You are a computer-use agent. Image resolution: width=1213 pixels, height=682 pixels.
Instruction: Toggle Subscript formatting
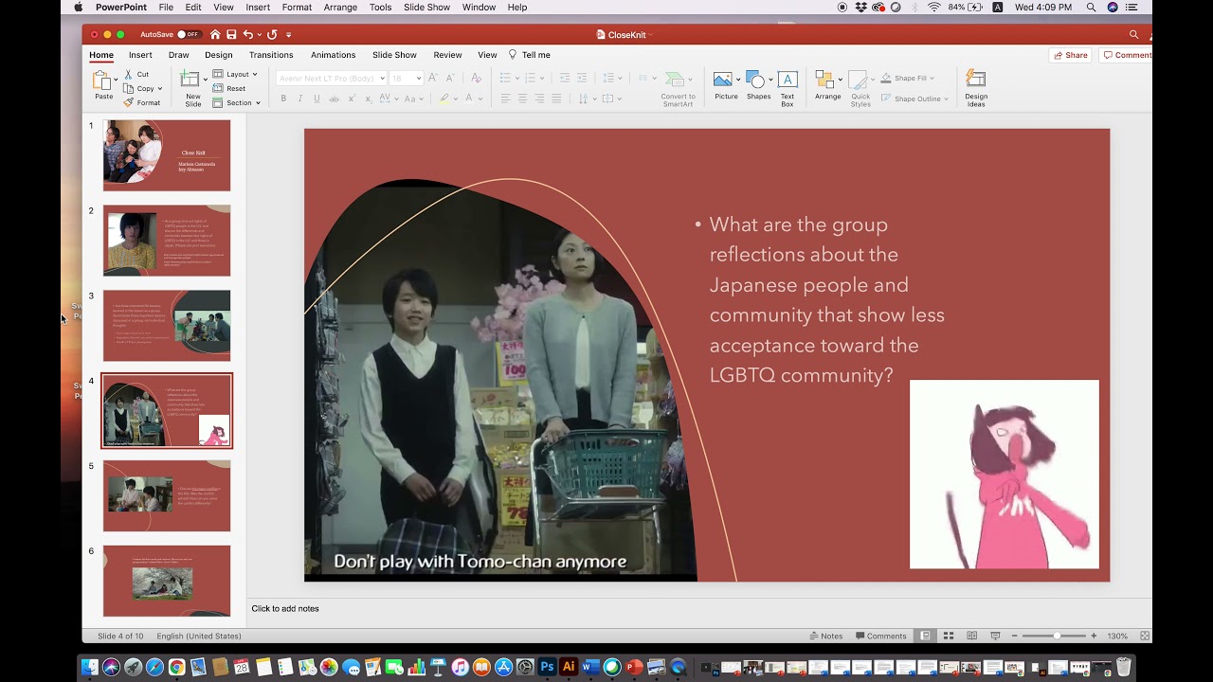pos(369,99)
